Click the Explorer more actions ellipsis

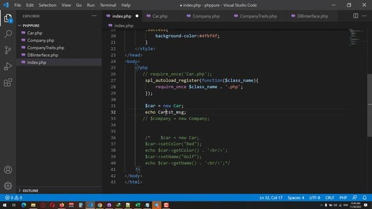tap(94, 16)
